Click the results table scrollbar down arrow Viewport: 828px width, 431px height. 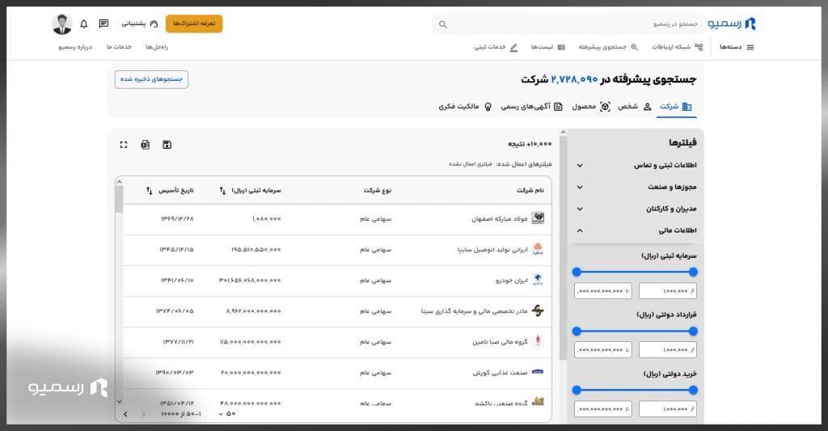[x=119, y=402]
